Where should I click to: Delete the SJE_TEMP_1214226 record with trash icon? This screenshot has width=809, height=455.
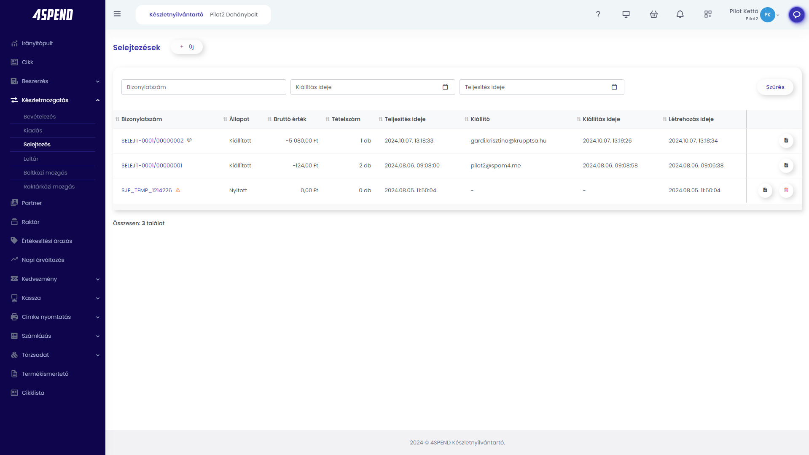(786, 190)
